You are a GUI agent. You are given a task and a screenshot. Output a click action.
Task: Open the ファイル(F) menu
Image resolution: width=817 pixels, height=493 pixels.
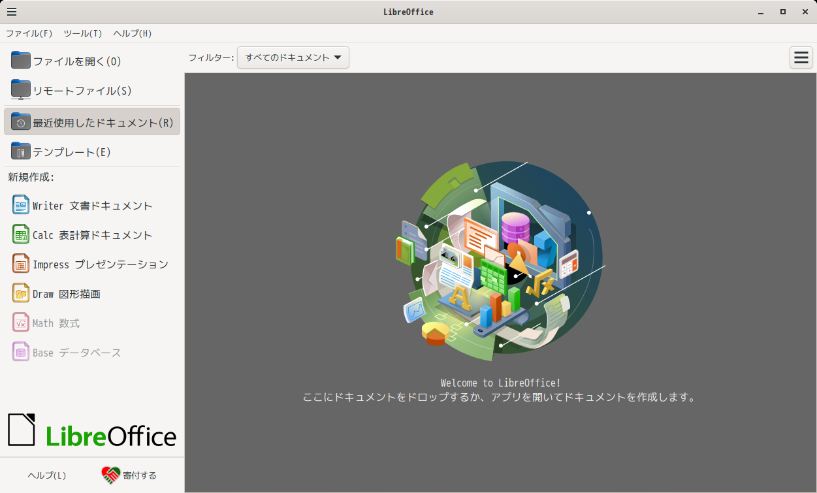pos(29,33)
